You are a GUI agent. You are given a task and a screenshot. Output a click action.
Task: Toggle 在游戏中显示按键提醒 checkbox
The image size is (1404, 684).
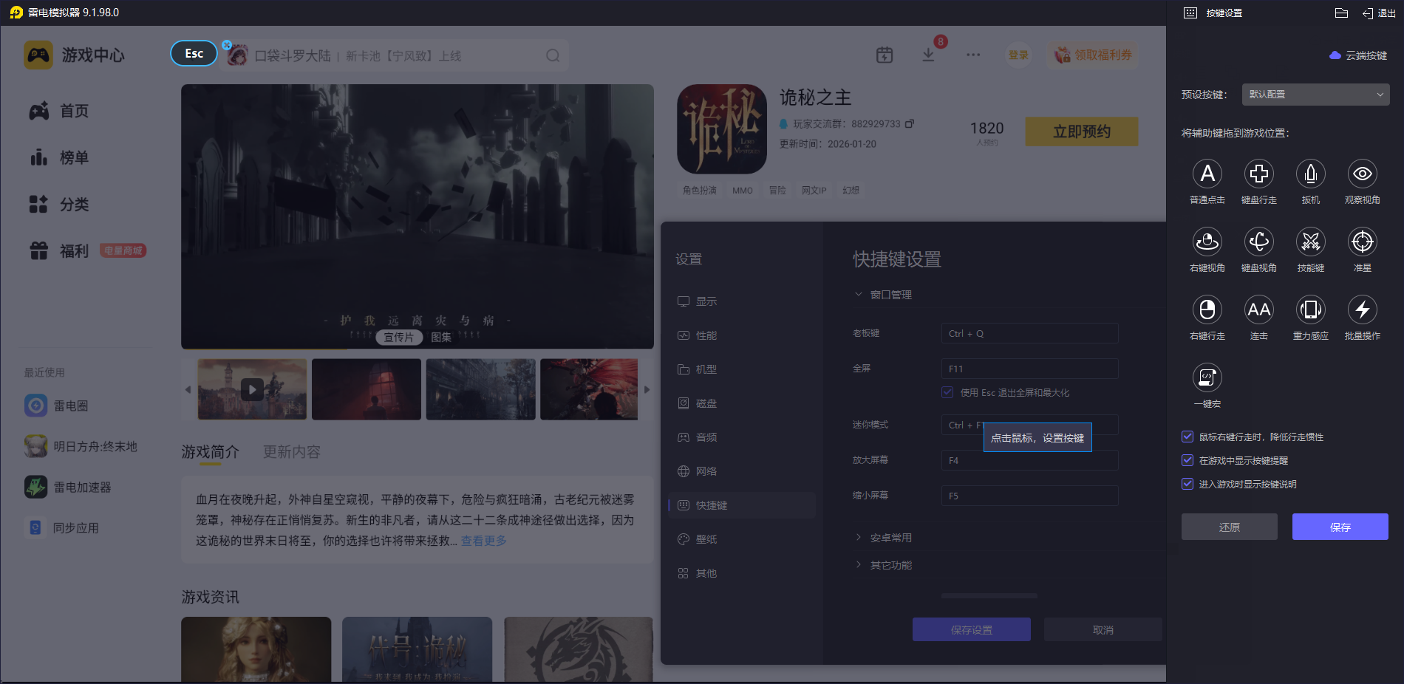tap(1187, 460)
